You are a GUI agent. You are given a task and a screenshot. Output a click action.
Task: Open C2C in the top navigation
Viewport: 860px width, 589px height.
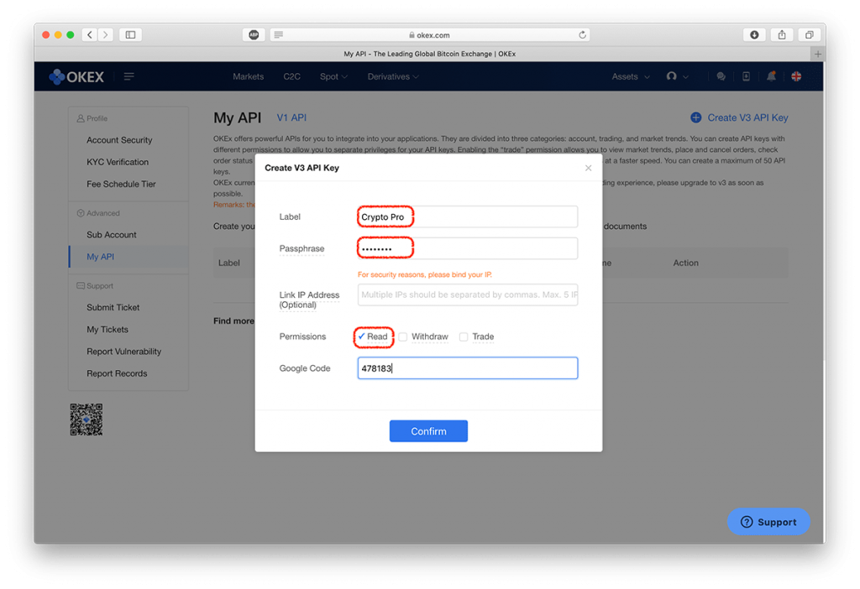[291, 76]
